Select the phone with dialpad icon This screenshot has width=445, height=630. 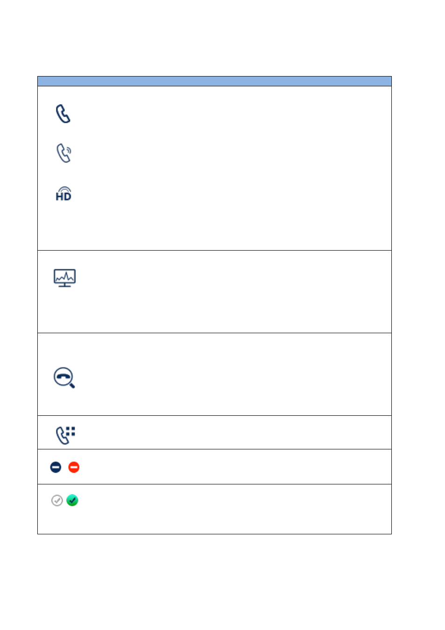tap(65, 435)
